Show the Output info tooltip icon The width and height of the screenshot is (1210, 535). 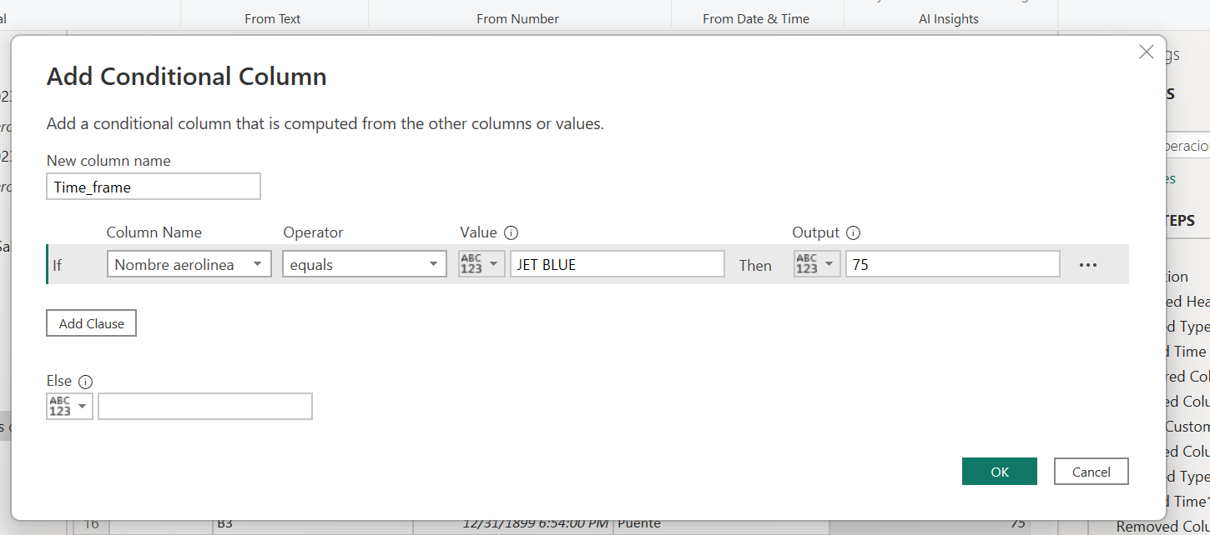pyautogui.click(x=853, y=233)
